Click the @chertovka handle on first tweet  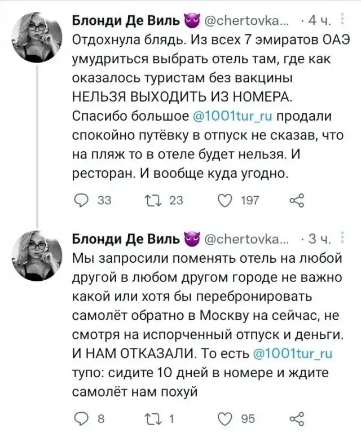(x=244, y=21)
